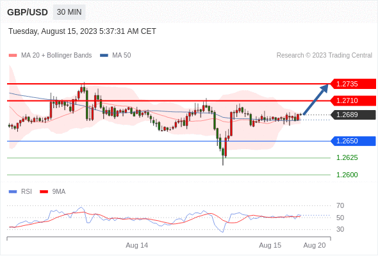This screenshot has width=378, height=256.
Task: Click the RSI 70 axis label
Action: (340, 205)
